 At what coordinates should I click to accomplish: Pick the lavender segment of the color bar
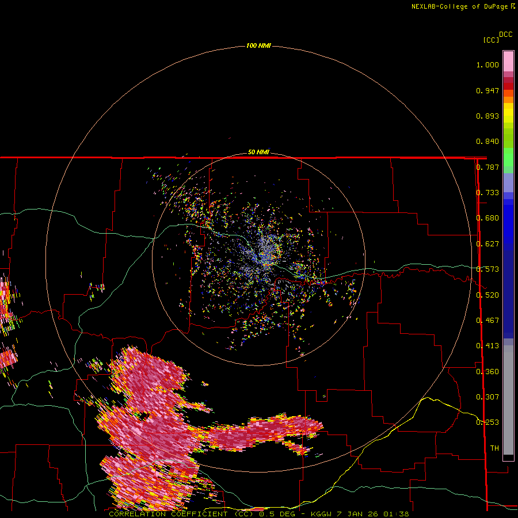[x=508, y=182]
